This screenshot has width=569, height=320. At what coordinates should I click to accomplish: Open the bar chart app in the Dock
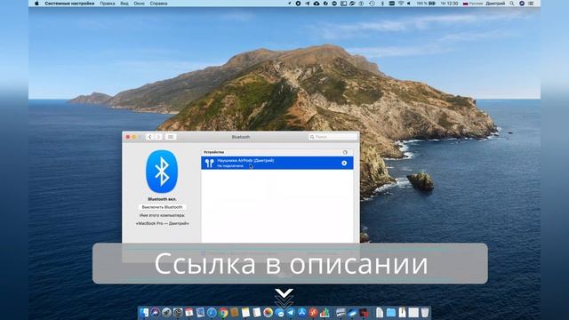pos(325,312)
